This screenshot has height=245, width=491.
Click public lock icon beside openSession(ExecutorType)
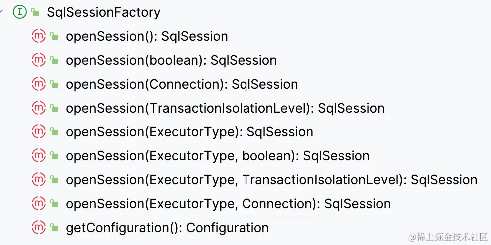coord(54,132)
